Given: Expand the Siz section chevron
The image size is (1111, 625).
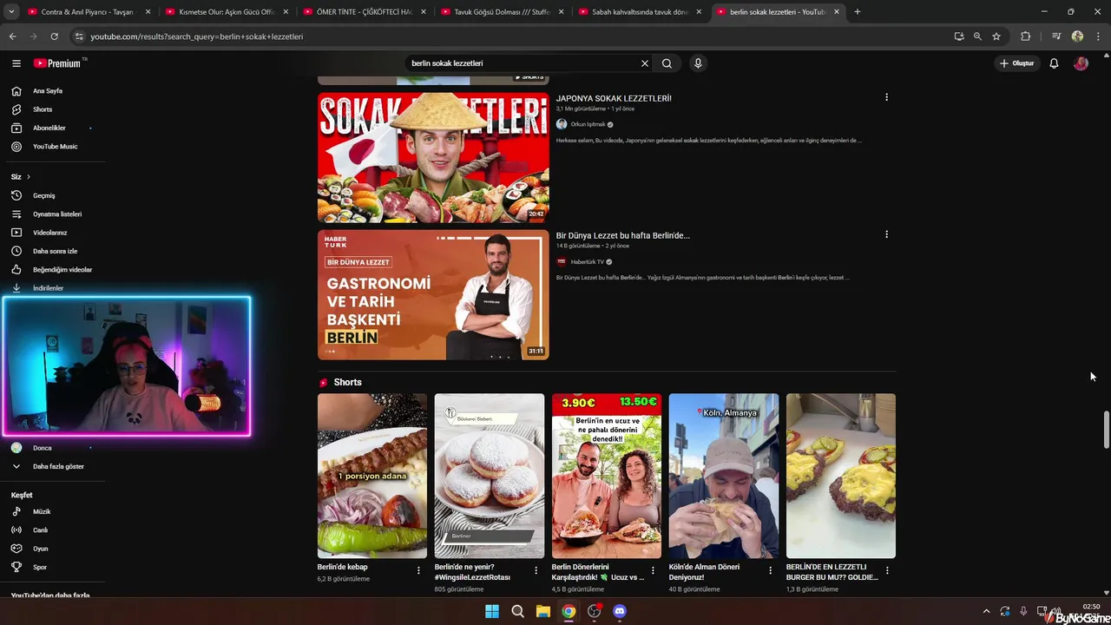Looking at the screenshot, I should click(28, 177).
